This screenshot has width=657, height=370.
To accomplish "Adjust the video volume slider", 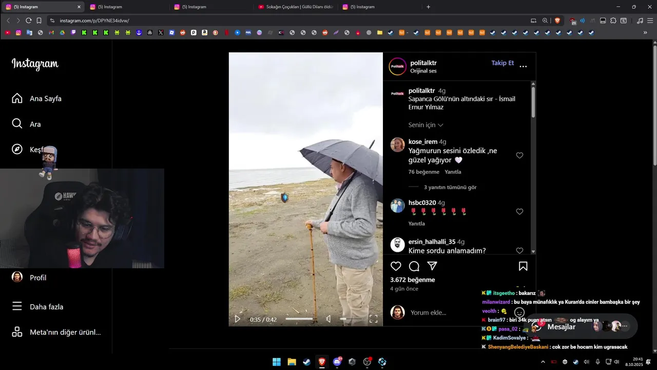I will click(351, 319).
